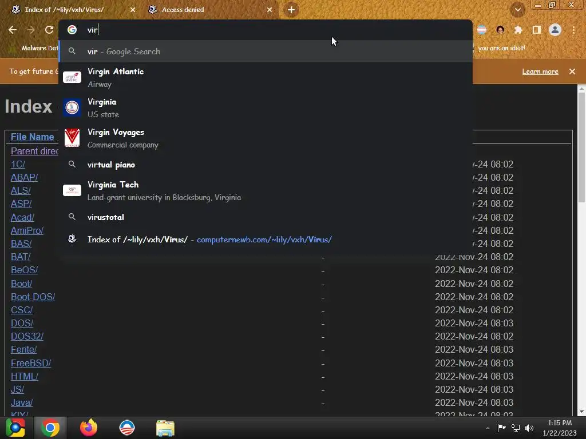Open the Chrome profile avatar
586x439 pixels.
pyautogui.click(x=555, y=30)
